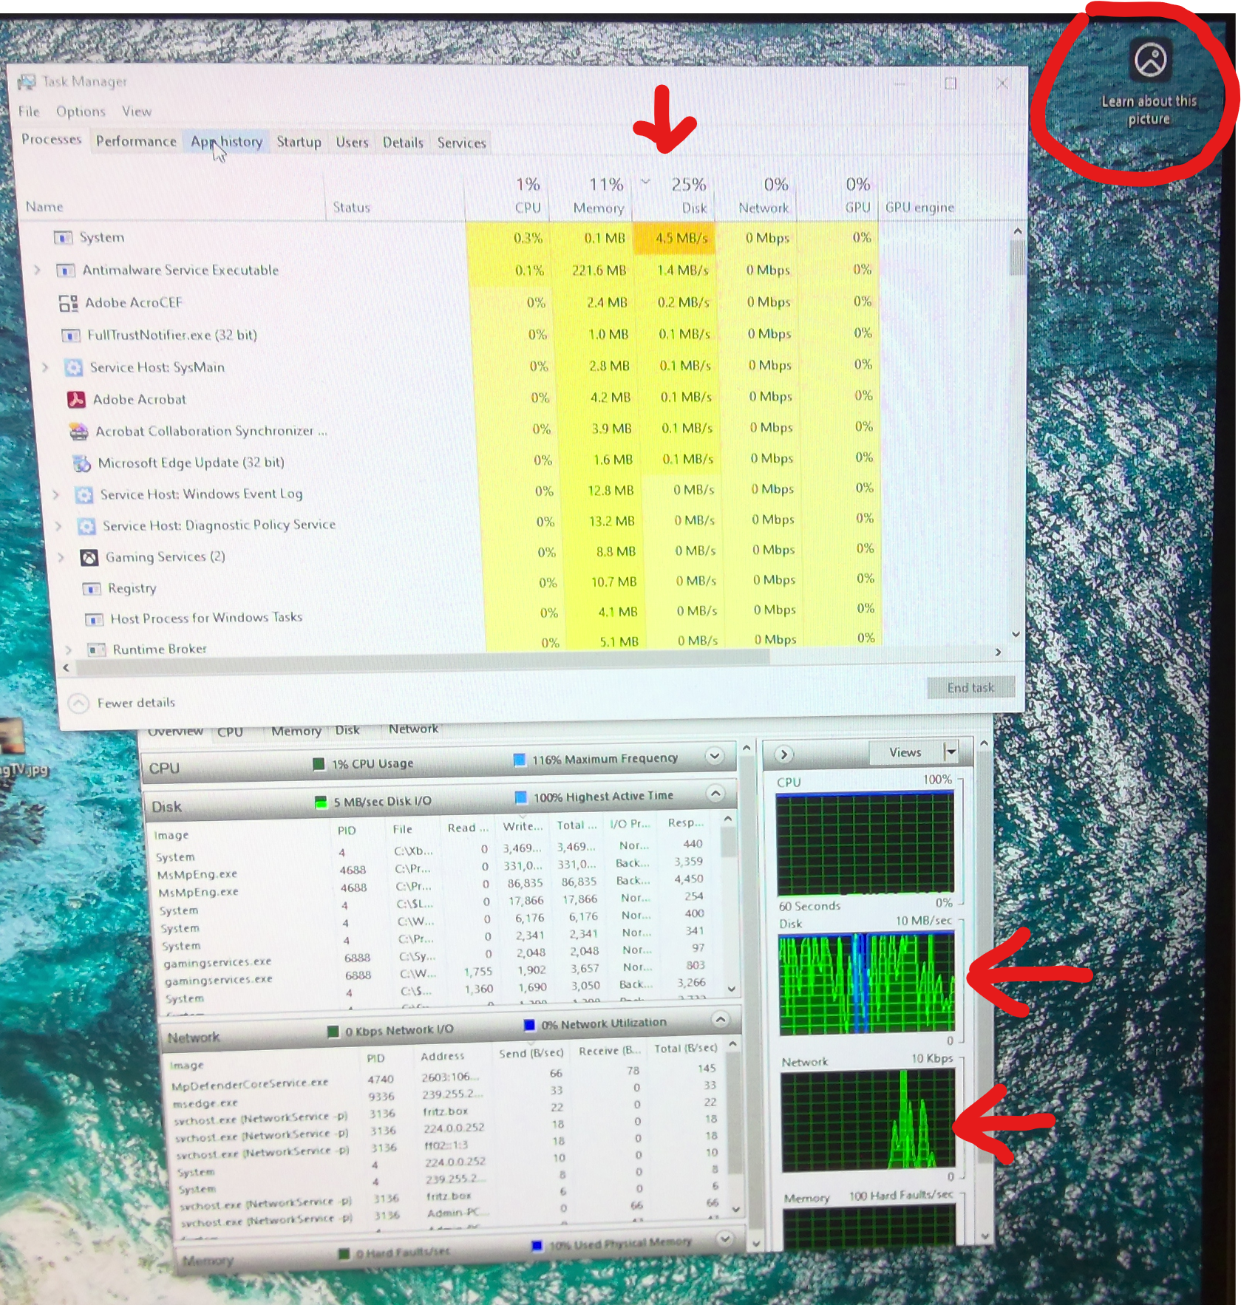
Task: Click the Windows Event Log service icon
Action: point(84,494)
